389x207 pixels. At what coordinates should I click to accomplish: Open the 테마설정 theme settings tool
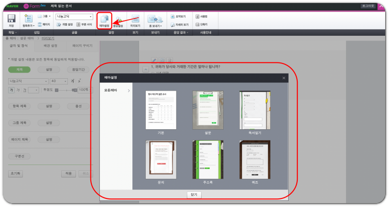pos(105,21)
